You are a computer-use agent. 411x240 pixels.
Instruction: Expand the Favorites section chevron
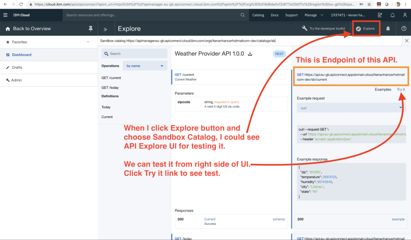[x=88, y=42]
